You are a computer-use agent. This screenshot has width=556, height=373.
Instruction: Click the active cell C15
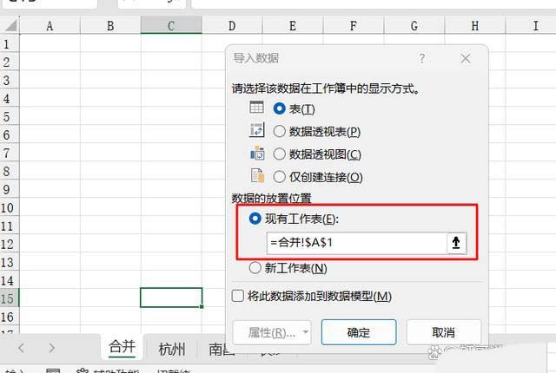pyautogui.click(x=171, y=298)
